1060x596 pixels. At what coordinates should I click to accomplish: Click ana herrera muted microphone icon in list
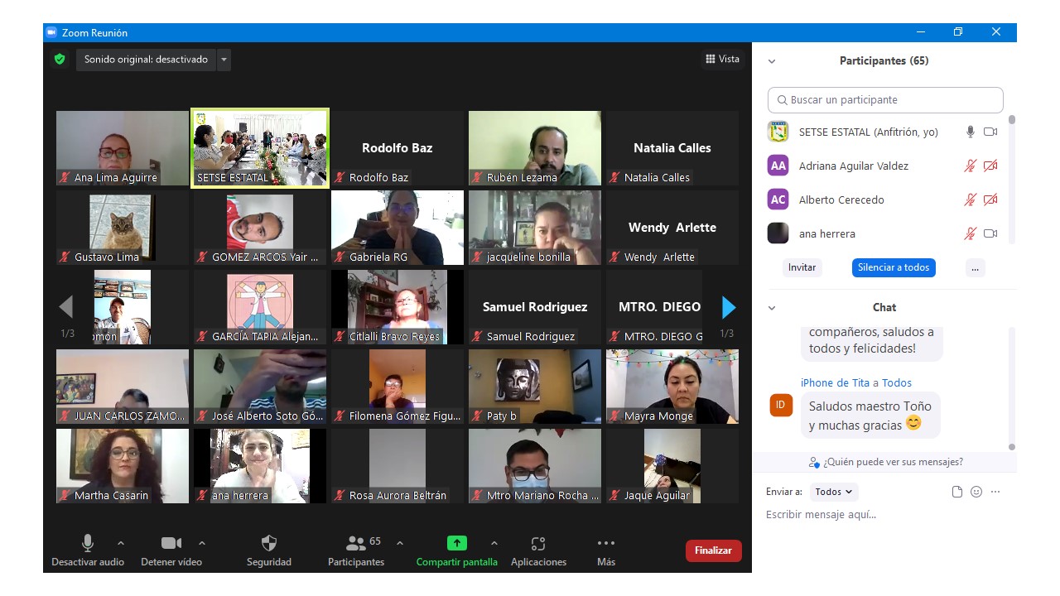coord(971,233)
